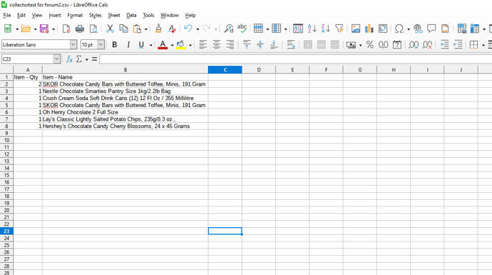Expand the Underline style dropdown arrow
This screenshot has height=275, width=492.
tap(150, 45)
